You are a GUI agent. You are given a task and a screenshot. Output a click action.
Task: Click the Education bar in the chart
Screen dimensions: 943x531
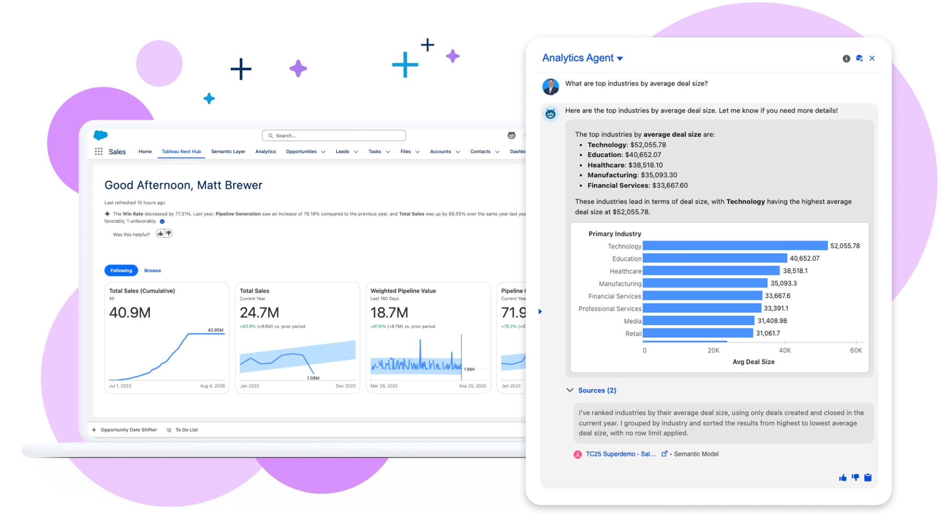[x=715, y=258]
